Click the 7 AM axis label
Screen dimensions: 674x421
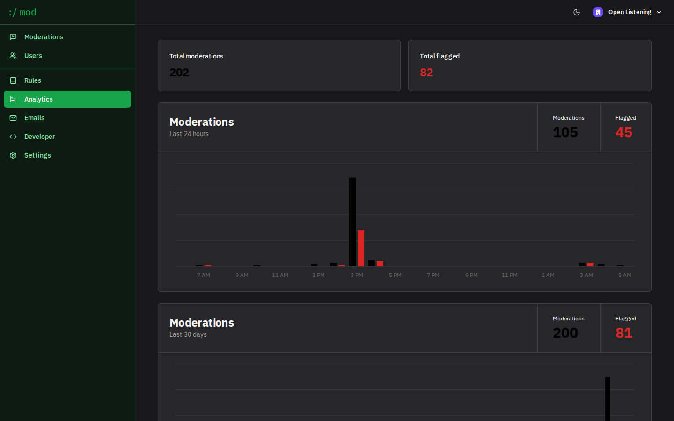(x=204, y=275)
